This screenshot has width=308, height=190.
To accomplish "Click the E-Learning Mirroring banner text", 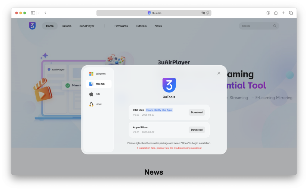I will (x=274, y=98).
